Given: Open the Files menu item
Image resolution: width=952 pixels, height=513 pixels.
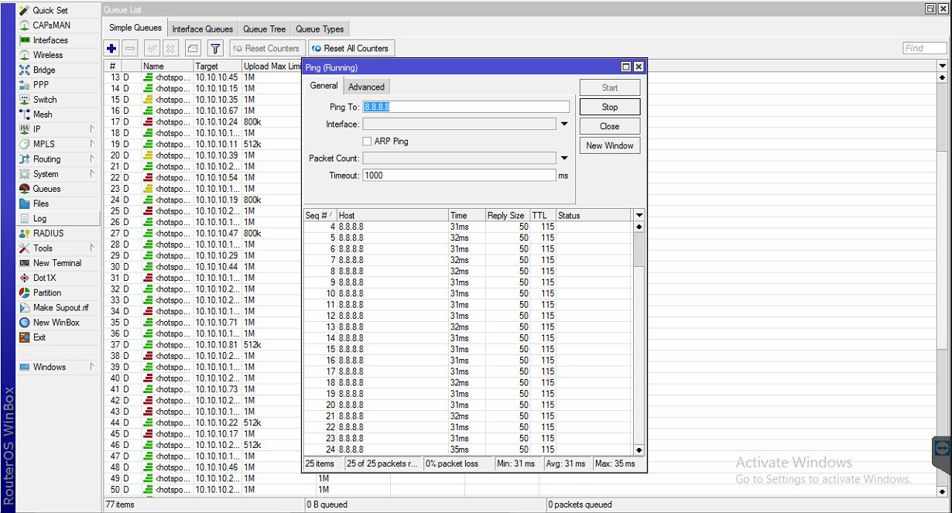Looking at the screenshot, I should [x=40, y=203].
